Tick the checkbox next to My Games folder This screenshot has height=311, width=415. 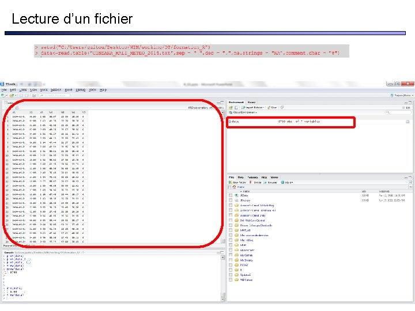coord(231,255)
